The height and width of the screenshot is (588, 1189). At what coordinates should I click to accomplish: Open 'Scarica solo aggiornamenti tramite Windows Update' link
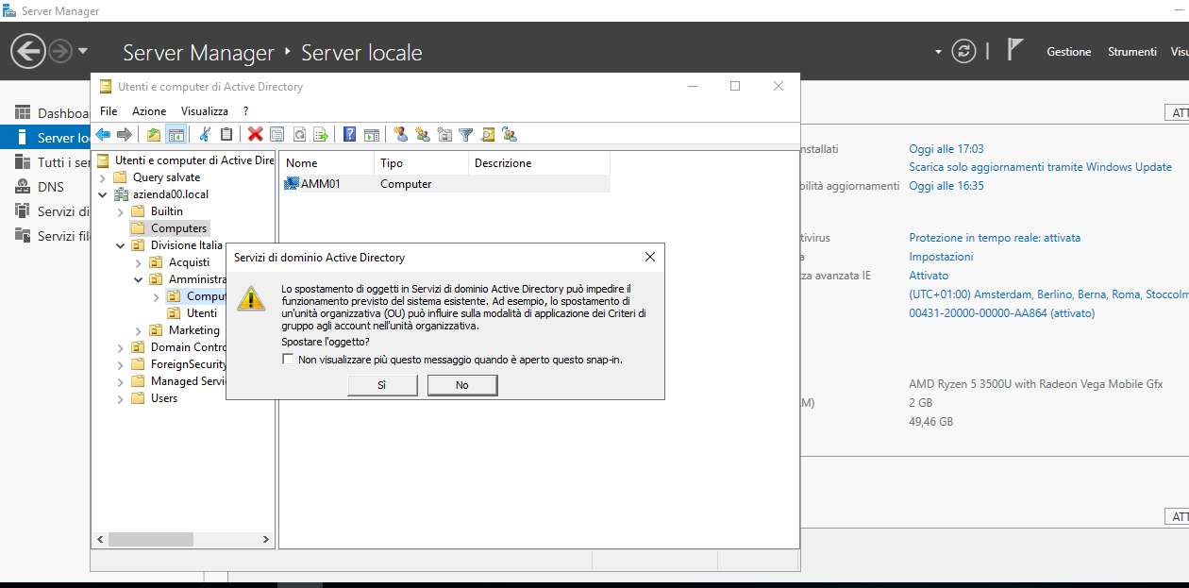click(1040, 167)
